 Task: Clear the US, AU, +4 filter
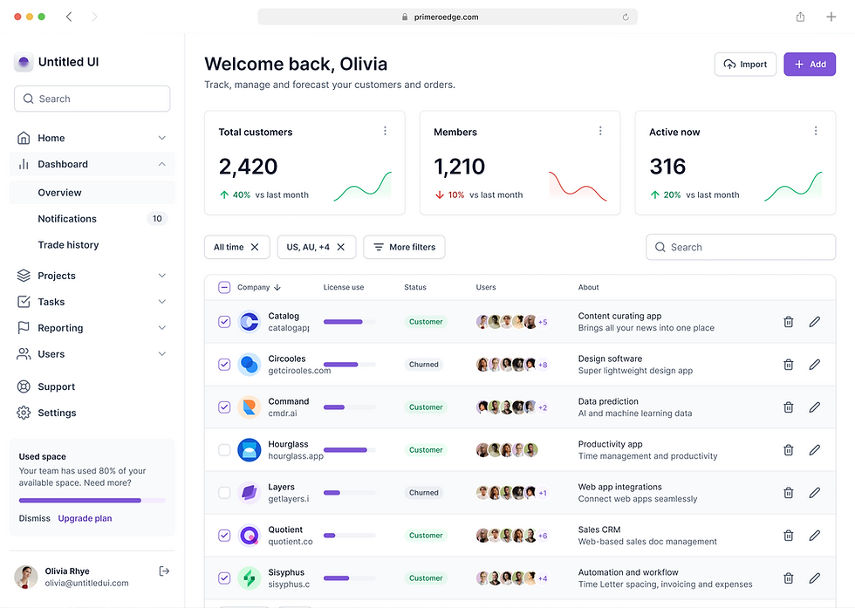pyautogui.click(x=341, y=247)
